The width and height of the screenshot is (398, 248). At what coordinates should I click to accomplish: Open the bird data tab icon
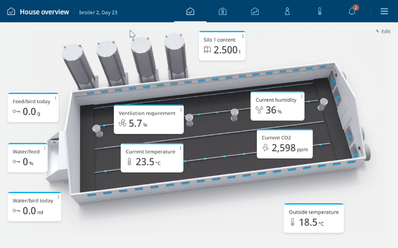(x=287, y=11)
